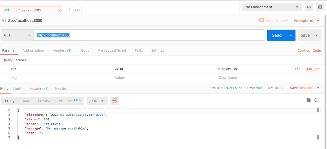Copy response body with the copy icon
The image size is (327, 149).
tap(308, 100)
